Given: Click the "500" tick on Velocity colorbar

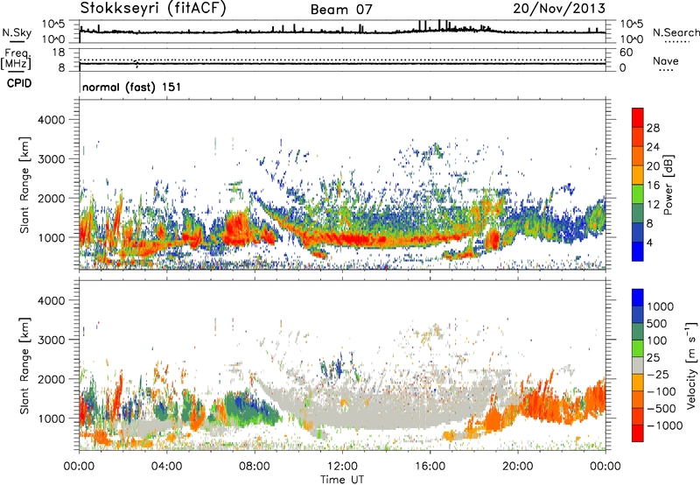Looking at the screenshot, I should tap(657, 323).
